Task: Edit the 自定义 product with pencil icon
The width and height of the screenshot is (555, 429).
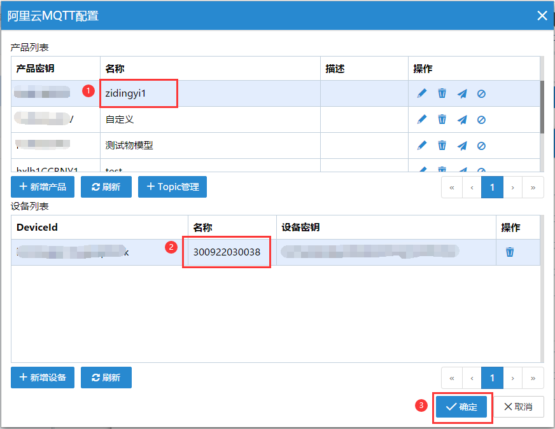Action: (422, 119)
